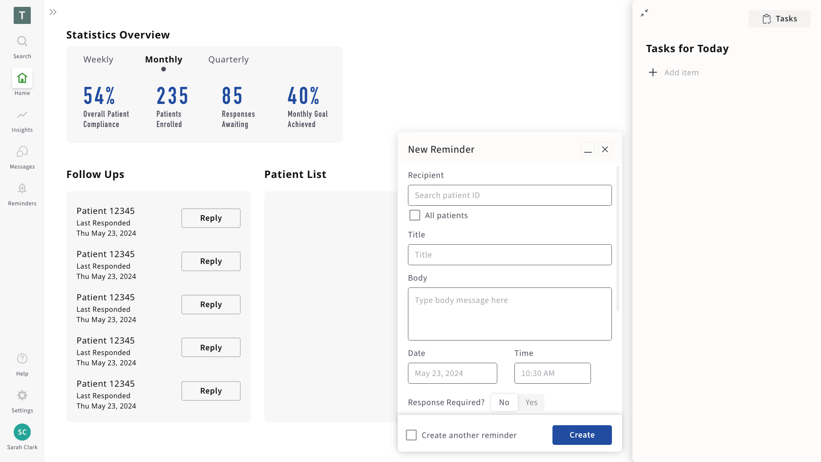Check the All patients checkbox
The image size is (821, 462).
tap(415, 215)
